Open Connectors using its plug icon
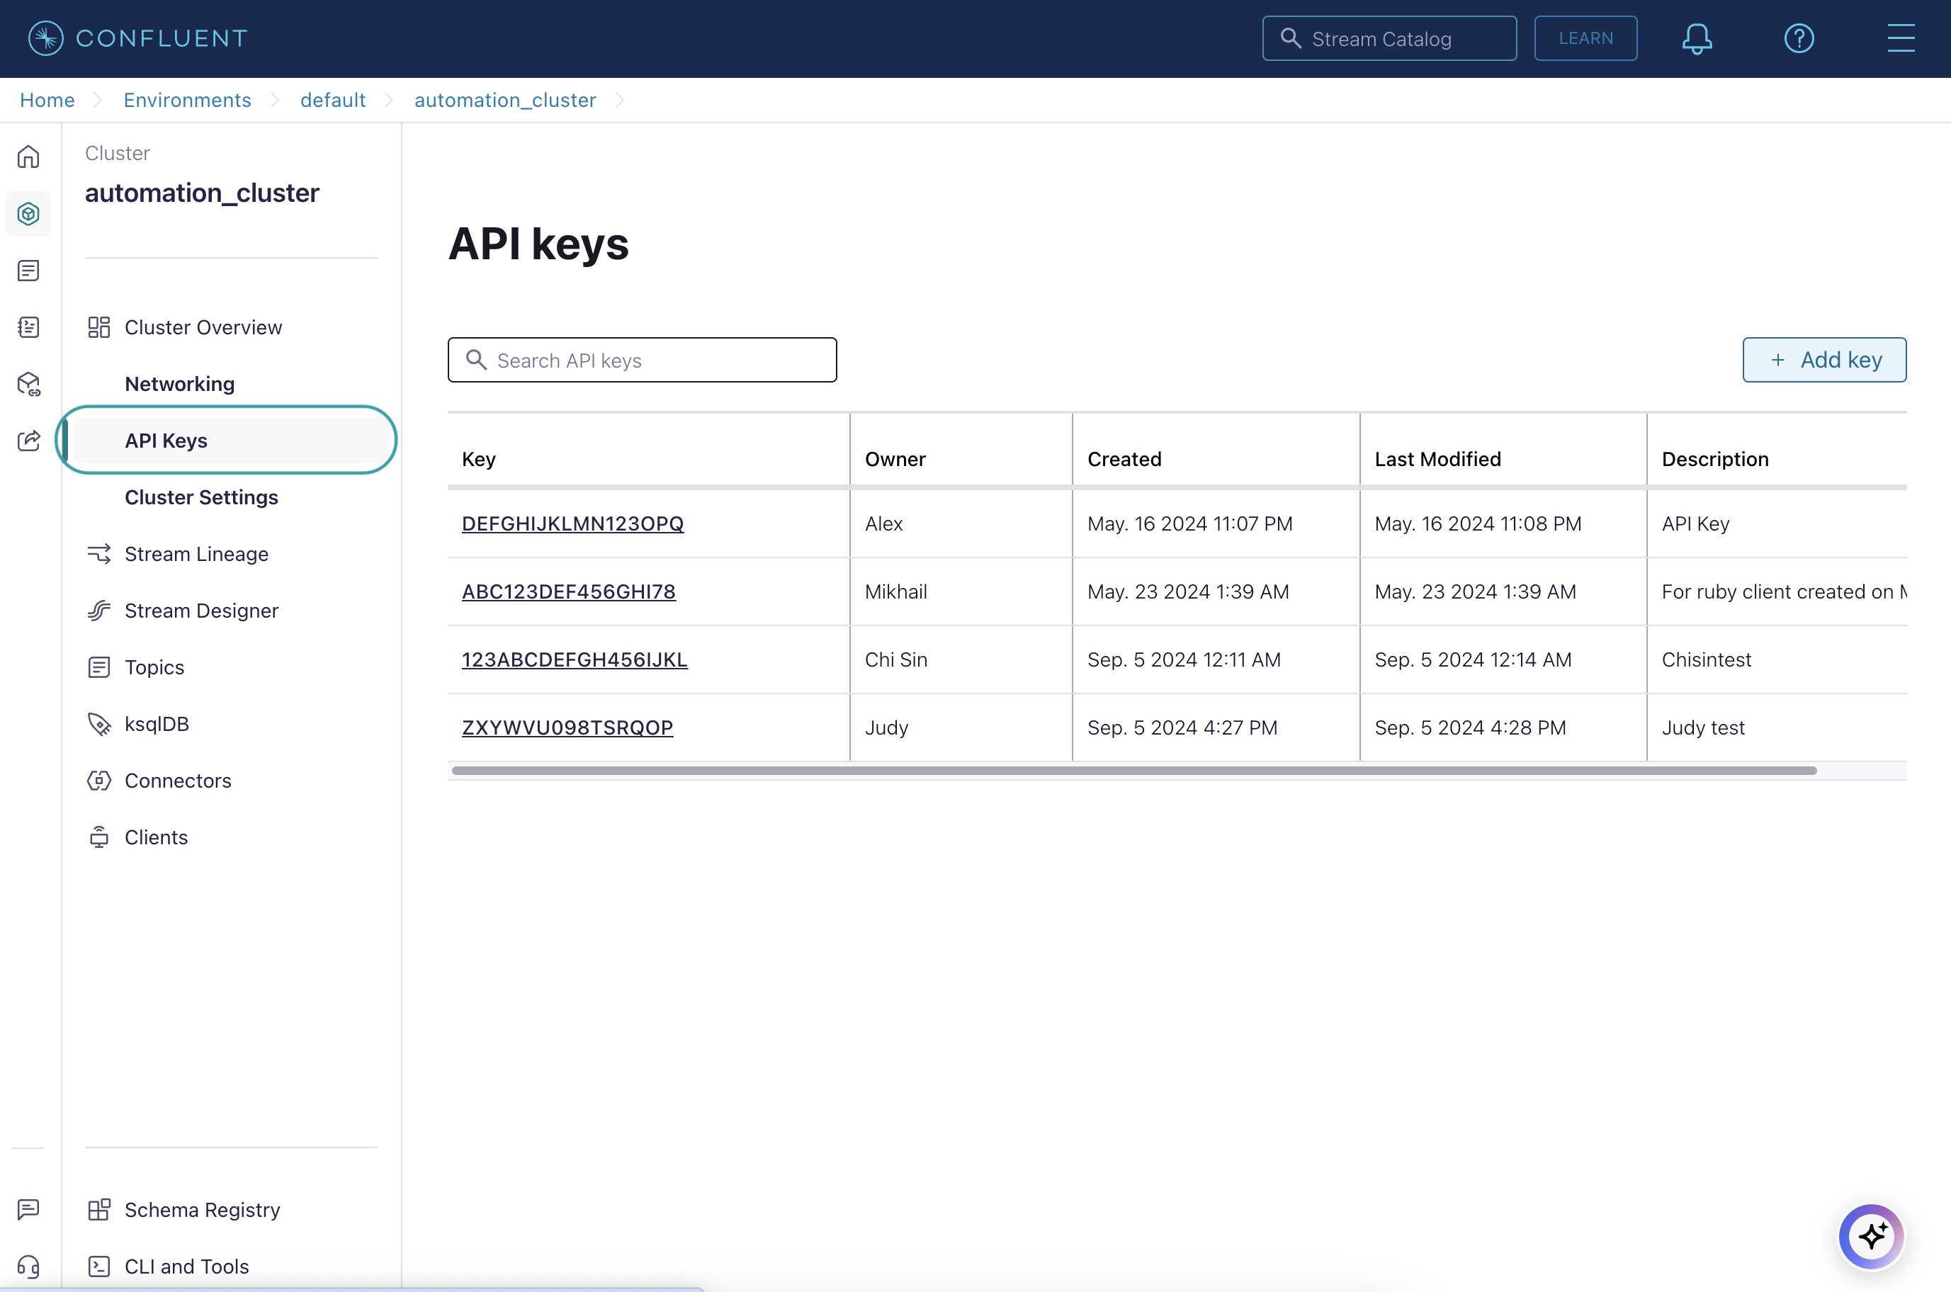Image resolution: width=1951 pixels, height=1292 pixels. tap(178, 781)
